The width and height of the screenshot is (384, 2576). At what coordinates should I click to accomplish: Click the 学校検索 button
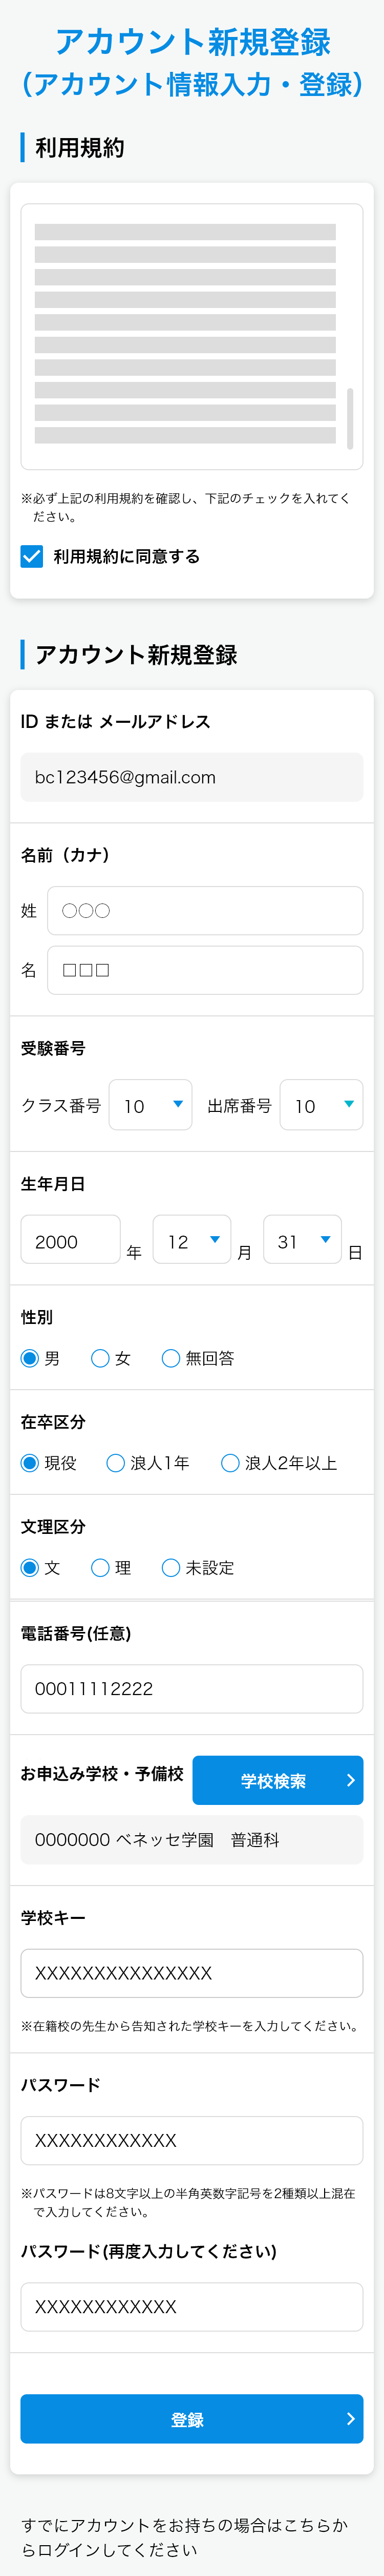coord(278,1781)
